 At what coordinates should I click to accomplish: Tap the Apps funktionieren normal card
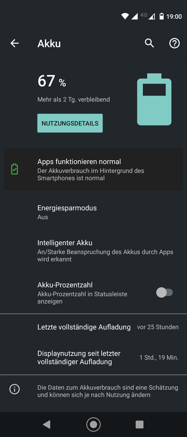coord(94,169)
